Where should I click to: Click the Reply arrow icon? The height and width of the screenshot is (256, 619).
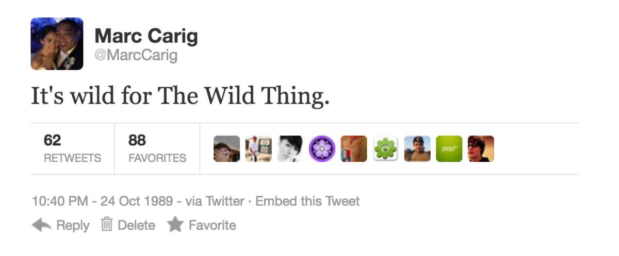41,225
